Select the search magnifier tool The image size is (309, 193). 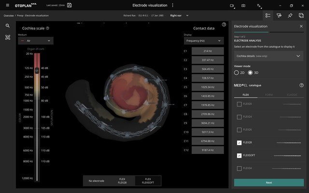click(x=8, y=26)
